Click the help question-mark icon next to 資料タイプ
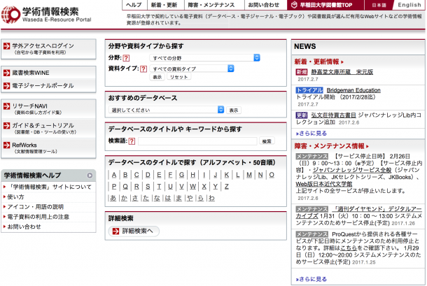 tap(143, 69)
